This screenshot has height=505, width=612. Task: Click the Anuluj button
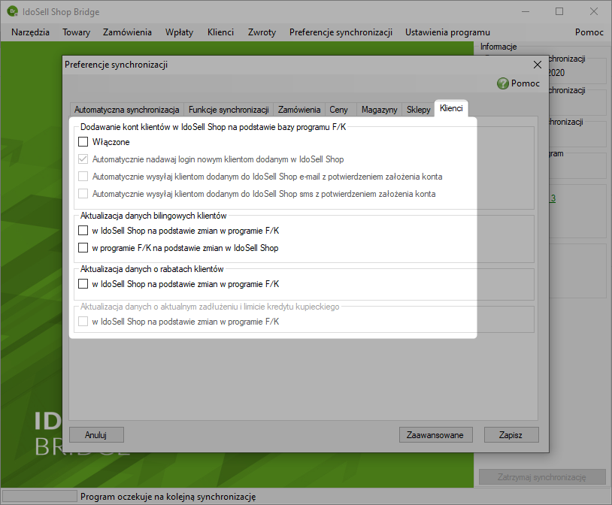[x=96, y=435]
